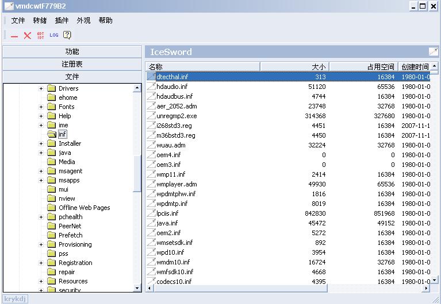Expand the Help folder node
Image resolution: width=441 pixels, height=304 pixels.
(x=41, y=116)
